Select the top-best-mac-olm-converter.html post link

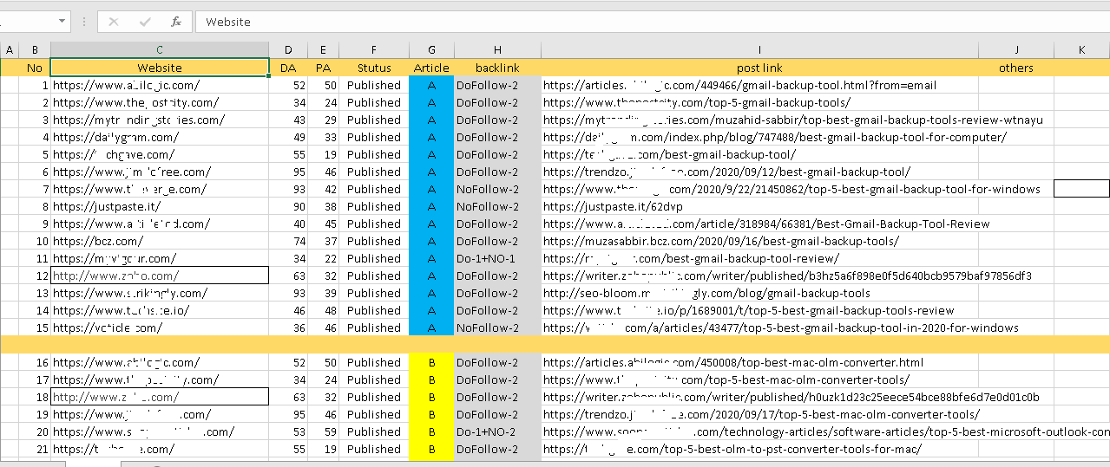tap(759, 362)
